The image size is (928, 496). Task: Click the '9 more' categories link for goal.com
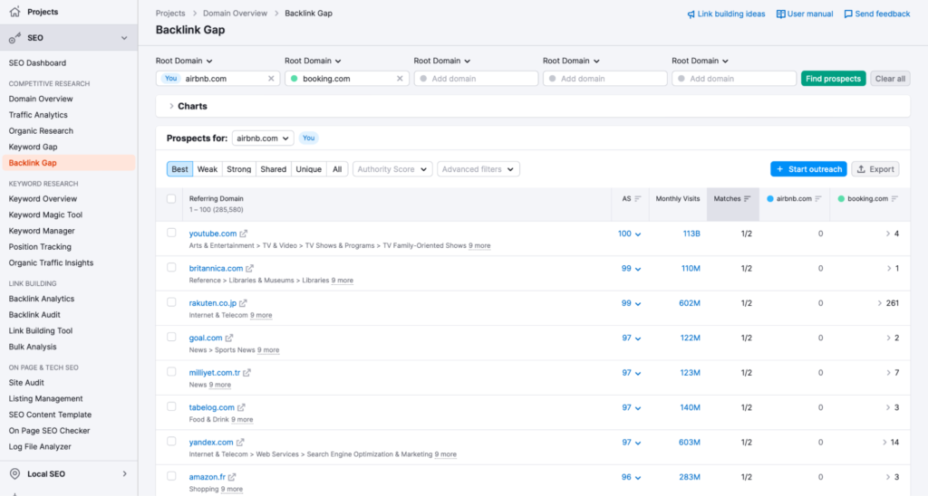(268, 350)
